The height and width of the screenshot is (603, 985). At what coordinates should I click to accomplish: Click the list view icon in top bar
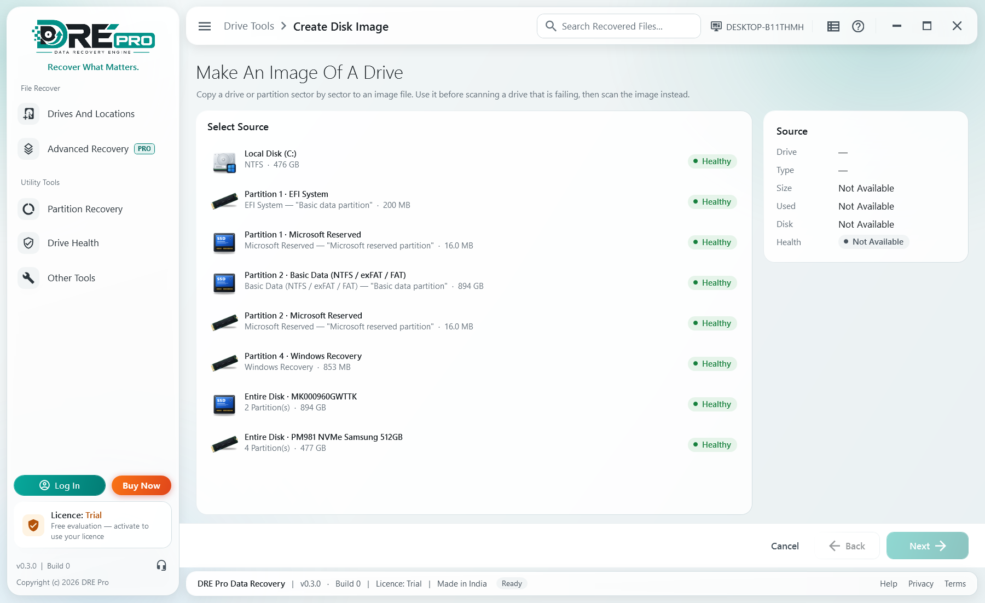click(x=833, y=26)
